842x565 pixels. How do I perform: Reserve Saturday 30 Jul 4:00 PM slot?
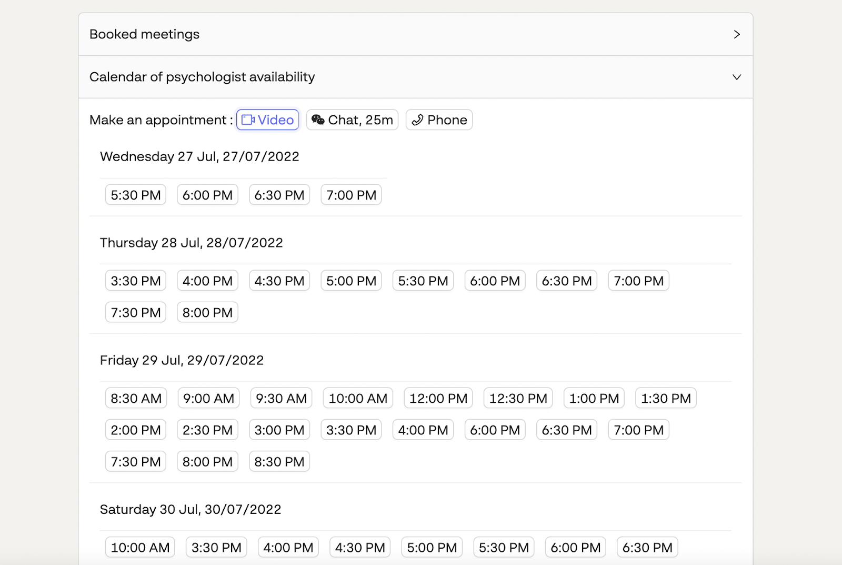pos(288,547)
